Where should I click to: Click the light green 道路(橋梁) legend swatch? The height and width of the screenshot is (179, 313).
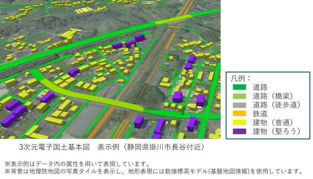point(239,96)
